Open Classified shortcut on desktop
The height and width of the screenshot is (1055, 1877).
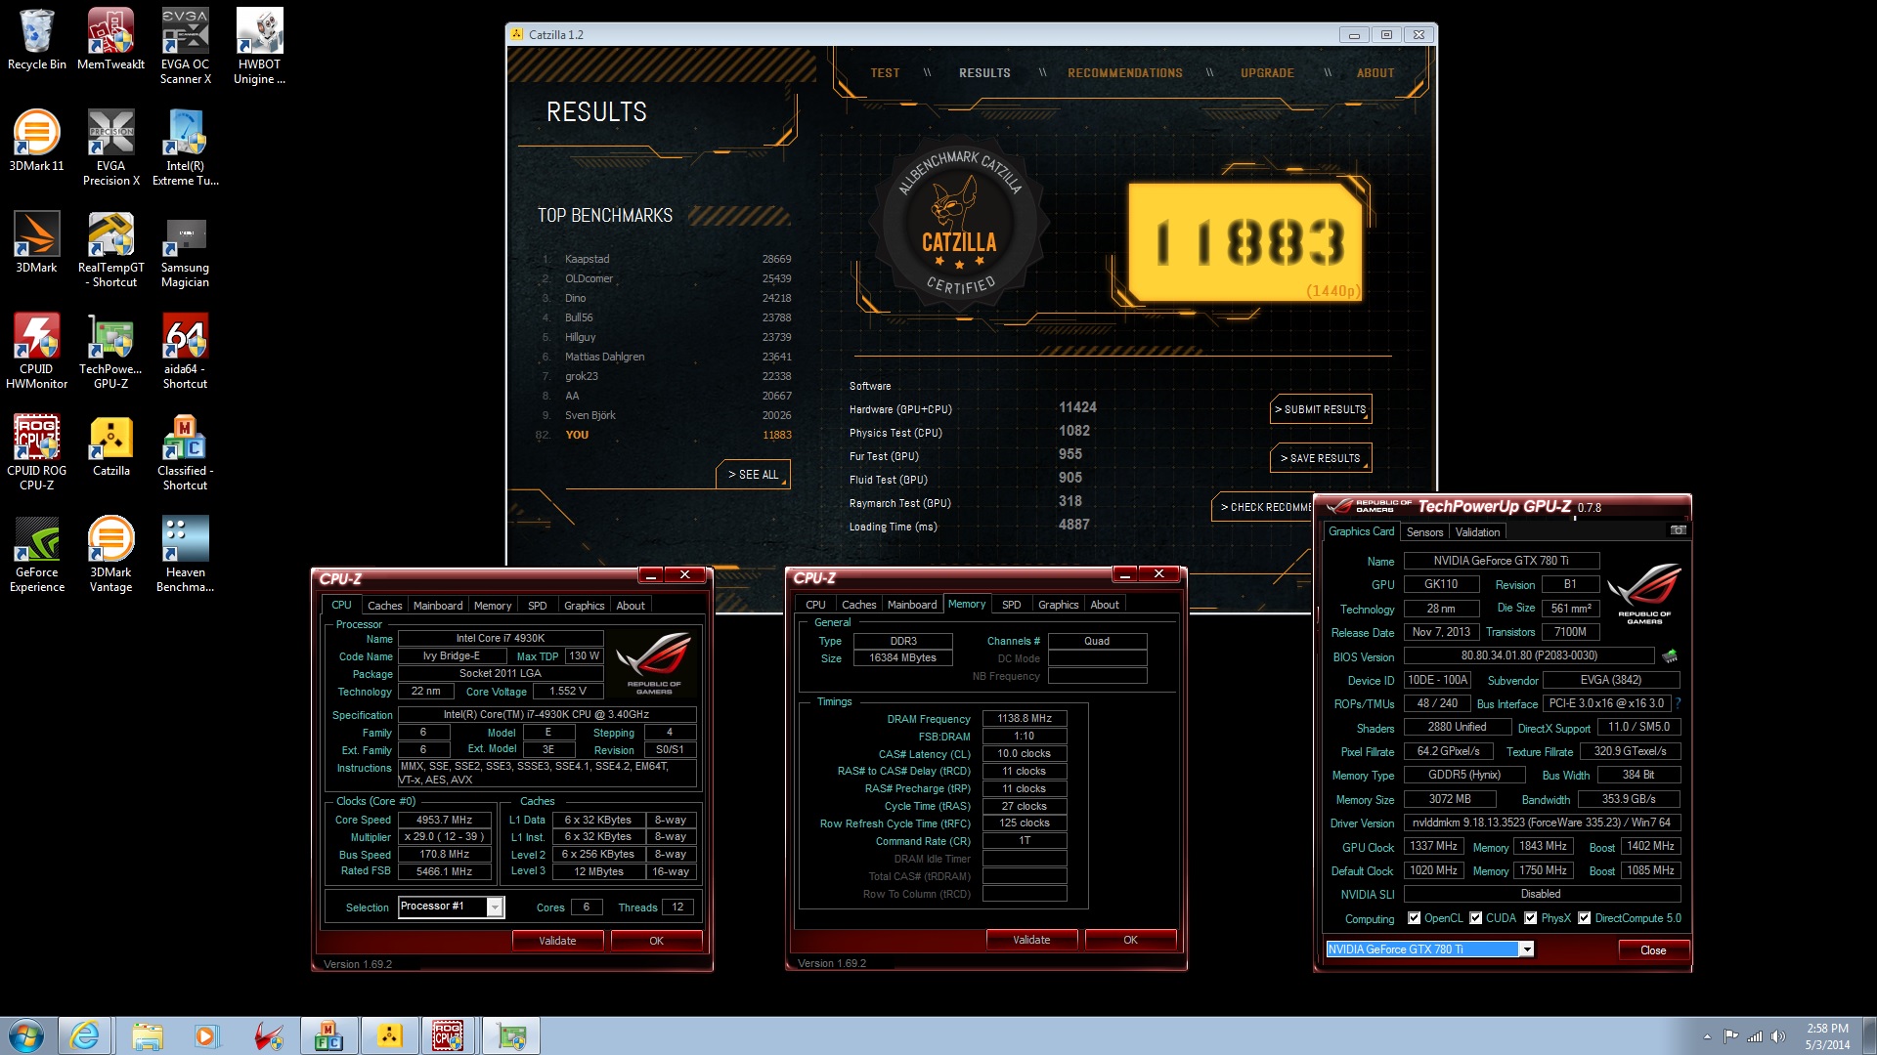coord(185,453)
